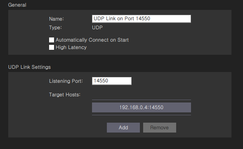
Task: Click the Target Hosts label
Action: [x=65, y=95]
